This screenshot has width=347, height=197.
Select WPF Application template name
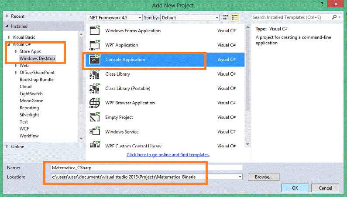(121, 45)
